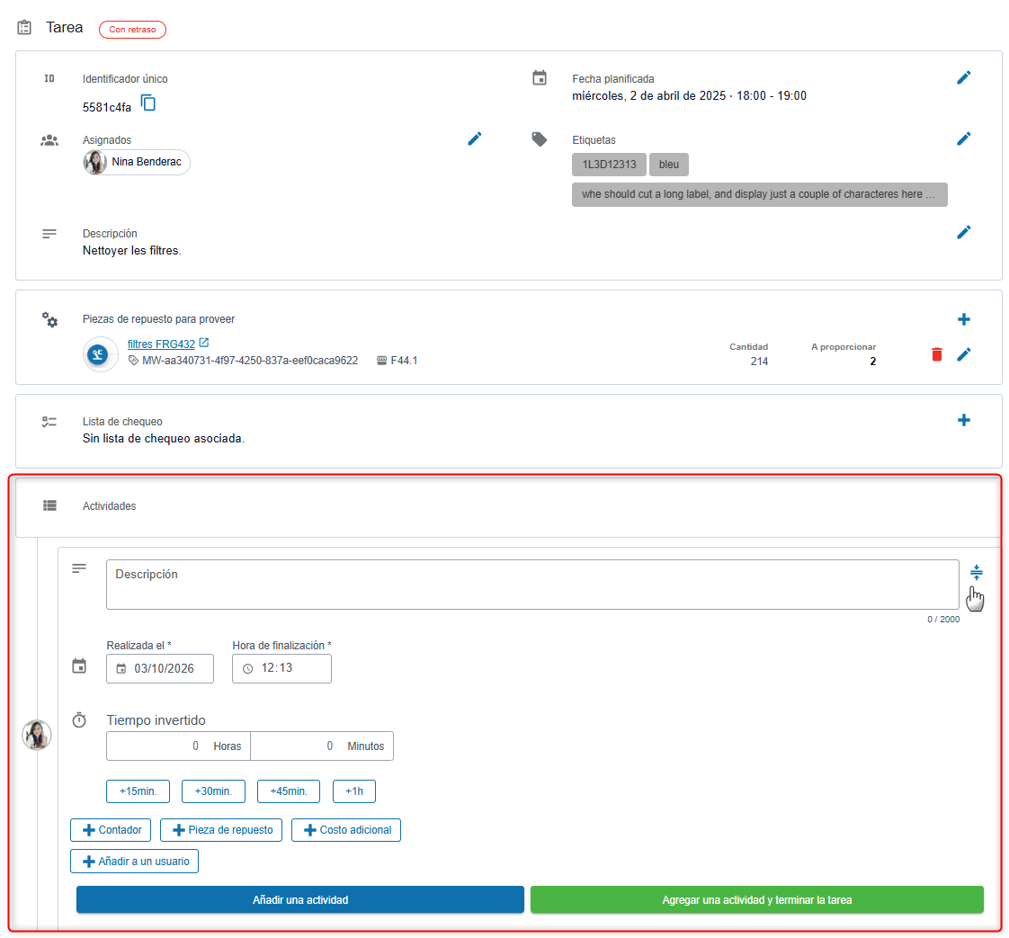Add a spare part with plus icon
Viewport: 1009px width, 938px height.
pos(963,319)
